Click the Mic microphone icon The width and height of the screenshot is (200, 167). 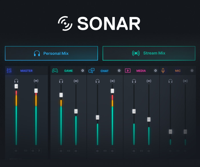point(163,71)
